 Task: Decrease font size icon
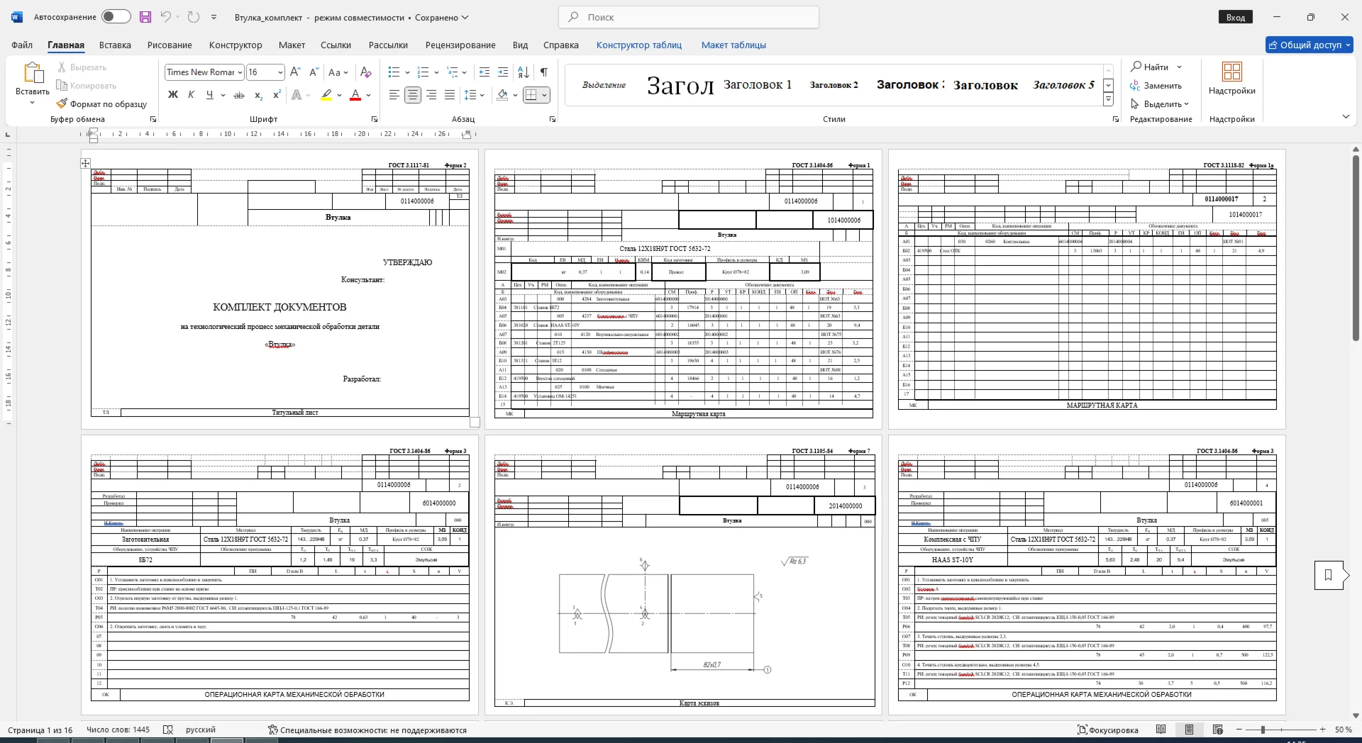pos(314,72)
